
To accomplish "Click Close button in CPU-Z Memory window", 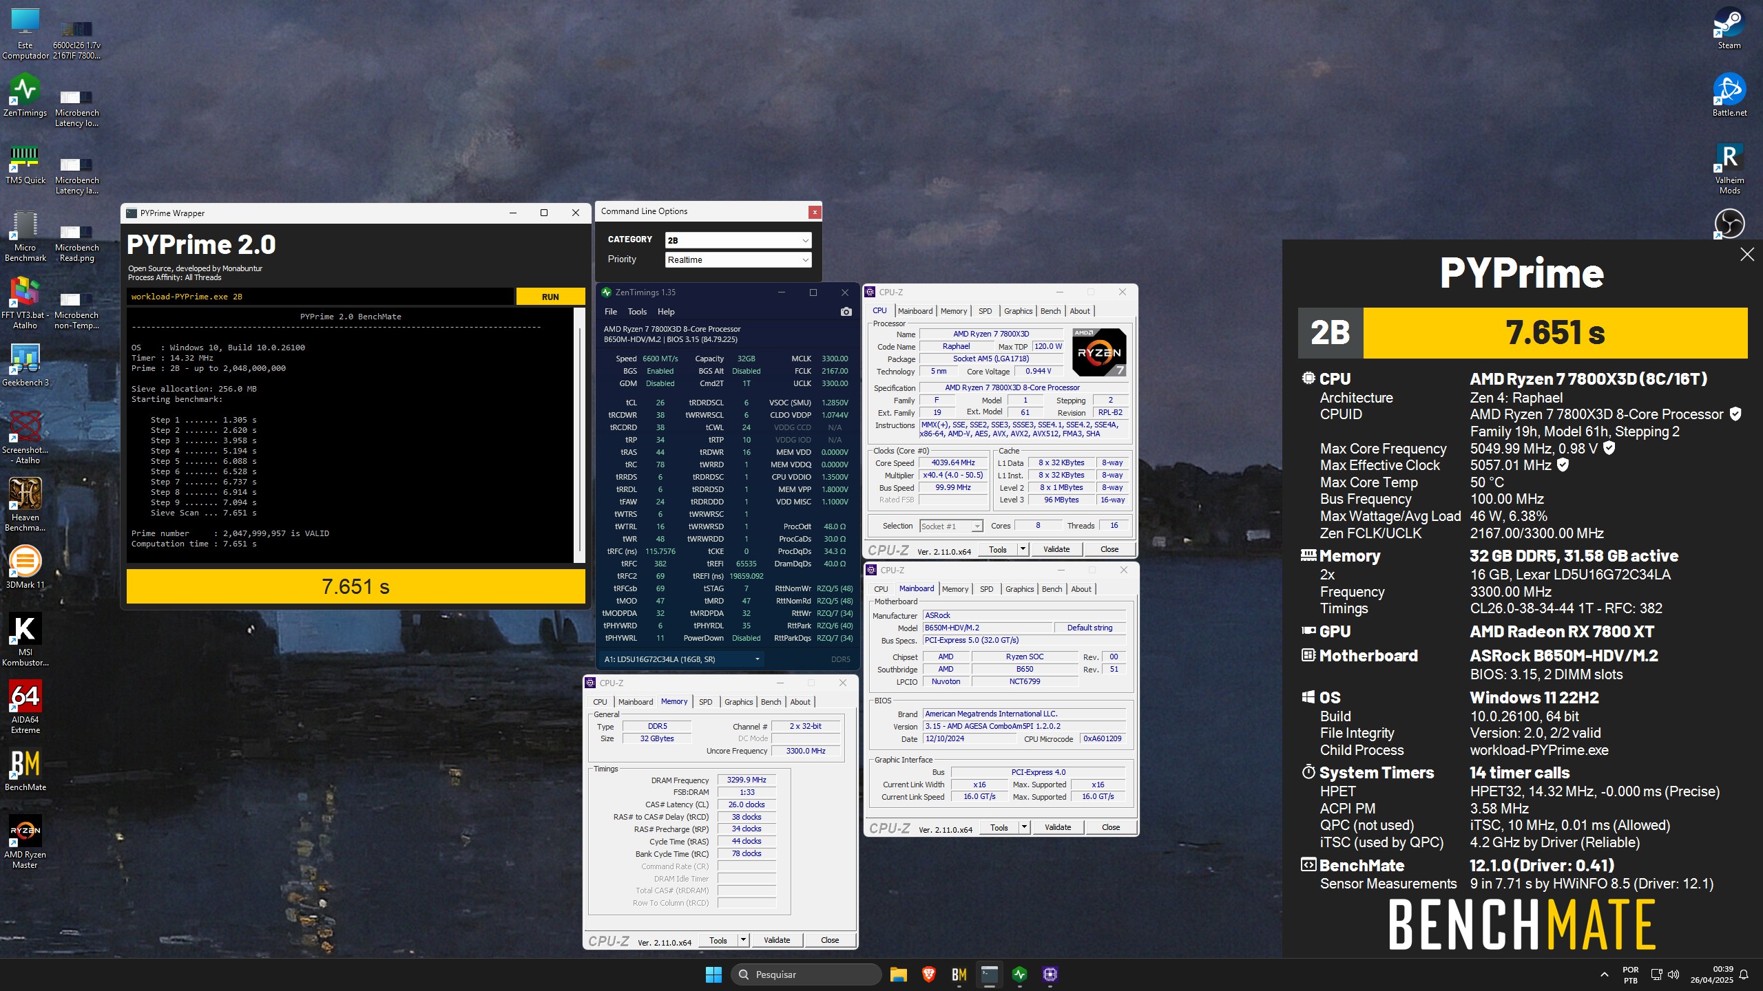I will [830, 940].
